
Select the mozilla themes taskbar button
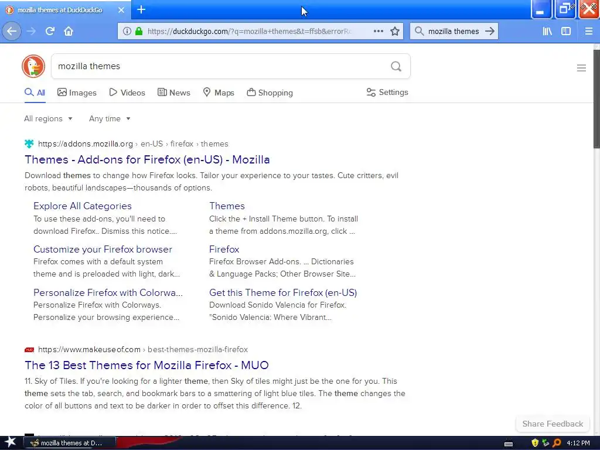(70, 443)
